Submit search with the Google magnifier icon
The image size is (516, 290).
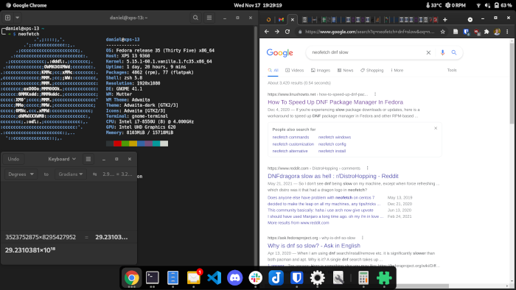tap(454, 52)
